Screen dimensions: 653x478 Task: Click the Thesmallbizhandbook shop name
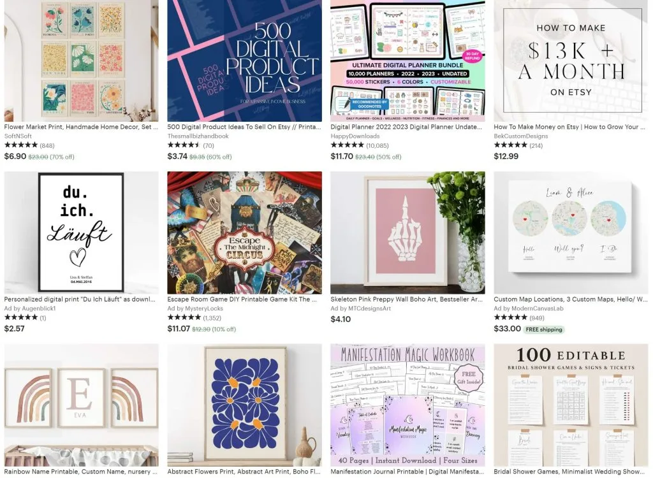[198, 136]
